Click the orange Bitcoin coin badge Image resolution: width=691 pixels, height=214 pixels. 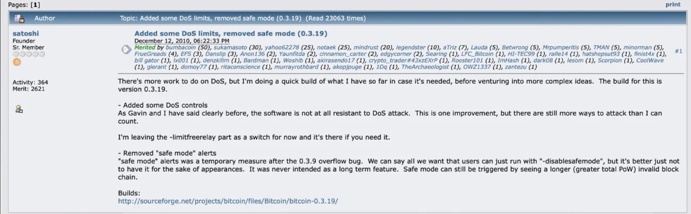[17, 62]
